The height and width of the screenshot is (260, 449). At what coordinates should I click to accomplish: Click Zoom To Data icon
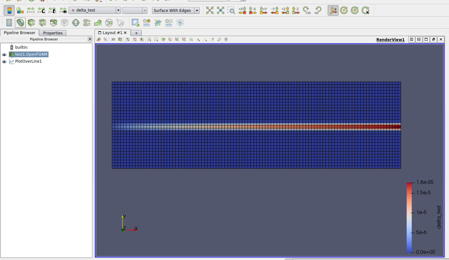coord(220,10)
